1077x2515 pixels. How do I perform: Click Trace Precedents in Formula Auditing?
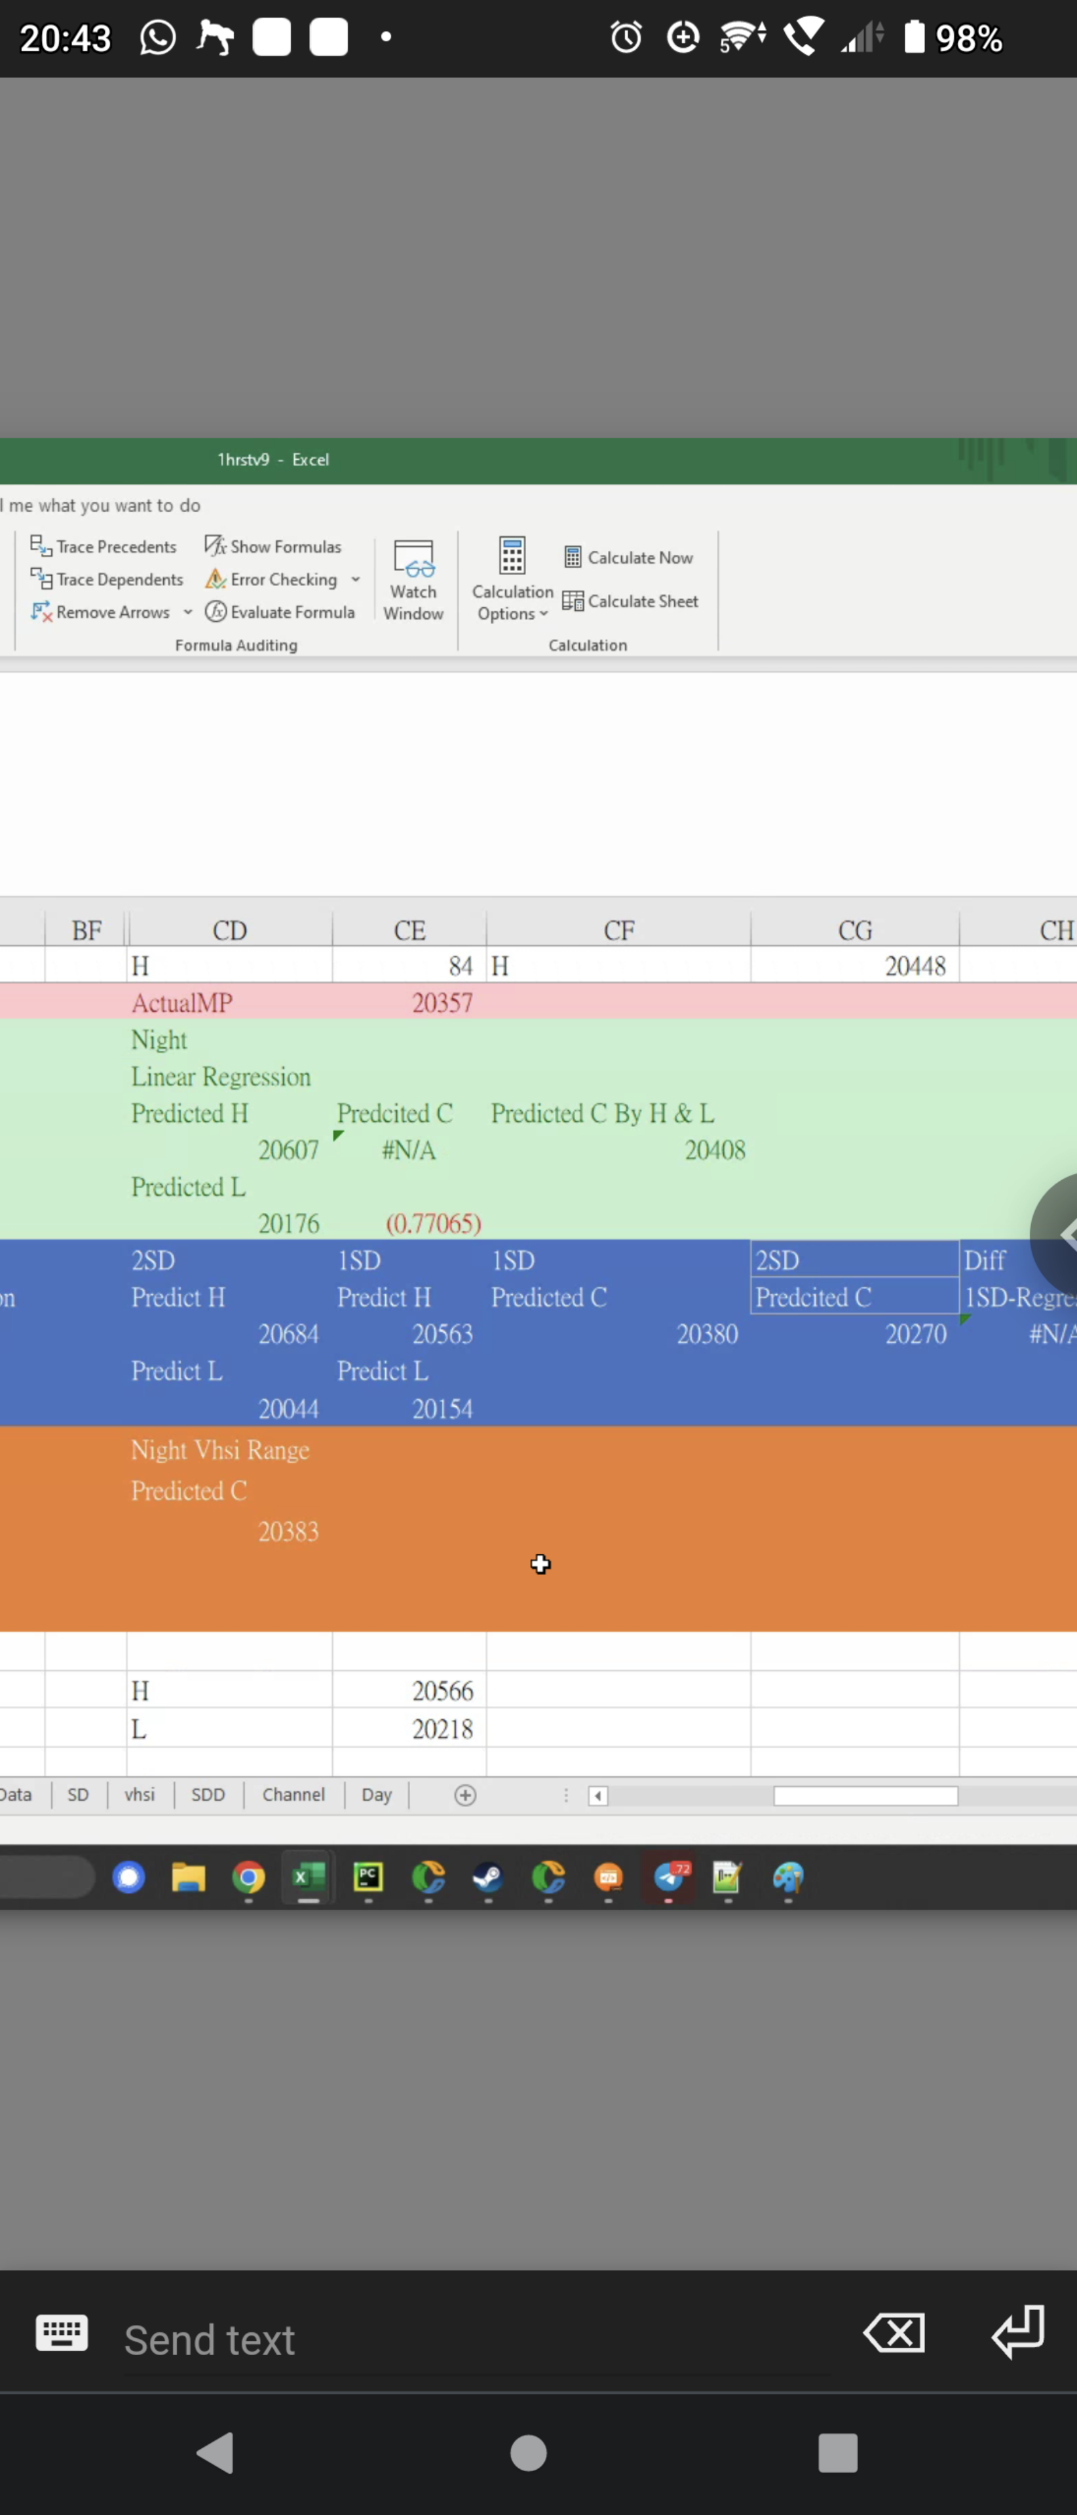coord(104,547)
